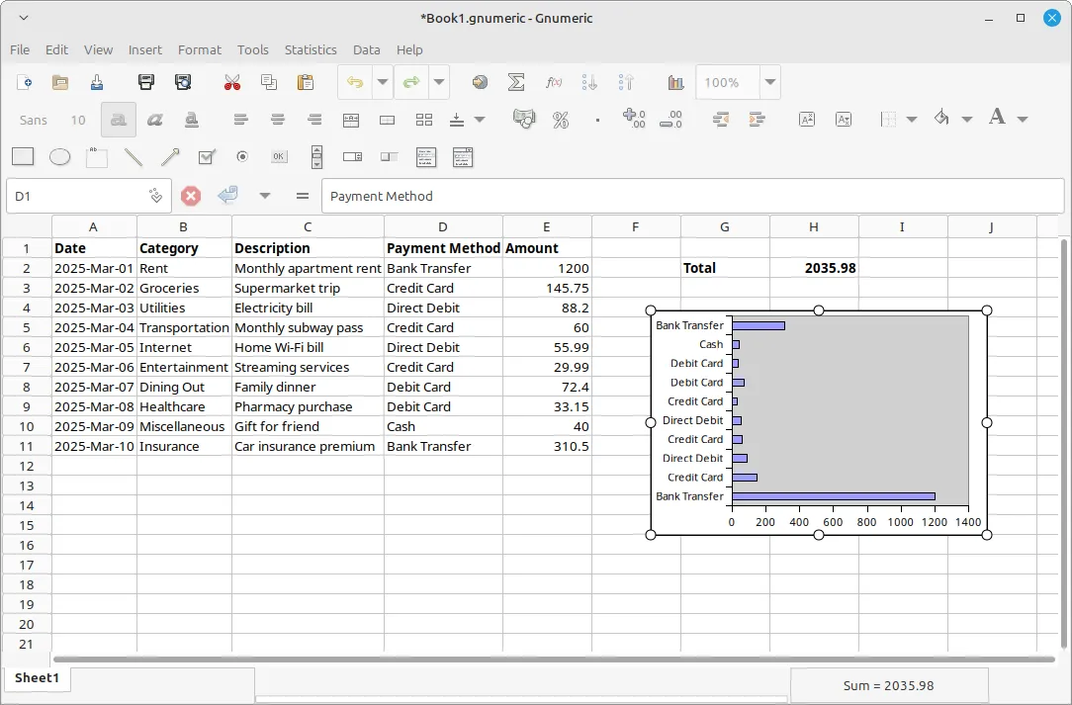Click the increase decimals icon

click(634, 120)
